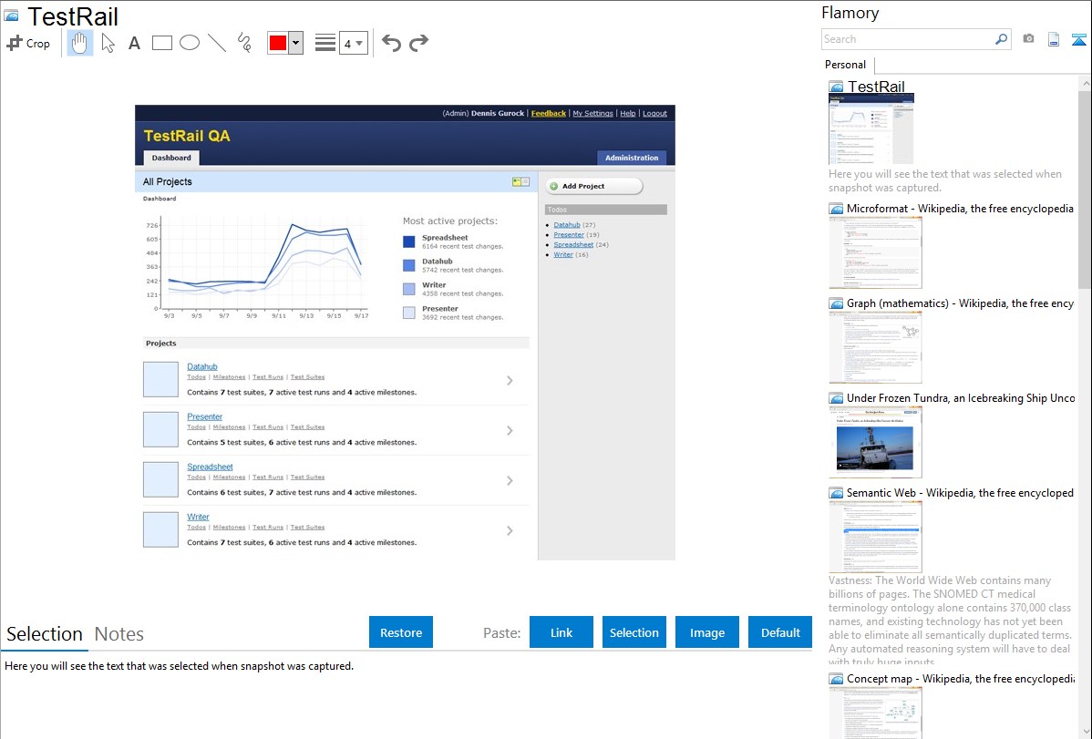Click the paste Link button
The width and height of the screenshot is (1092, 739).
pyautogui.click(x=561, y=632)
